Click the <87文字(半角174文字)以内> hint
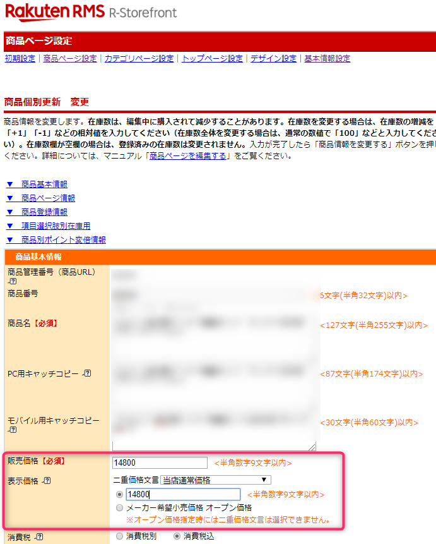 pos(372,374)
